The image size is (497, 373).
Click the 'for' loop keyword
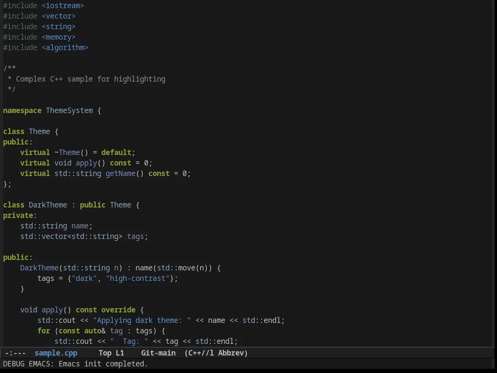click(43, 331)
